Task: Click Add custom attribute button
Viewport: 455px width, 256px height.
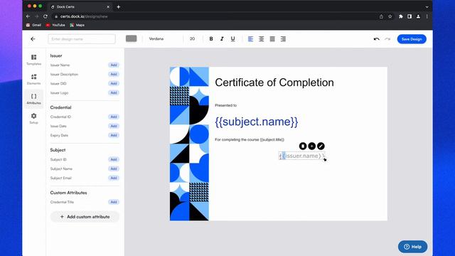Action: pos(85,216)
